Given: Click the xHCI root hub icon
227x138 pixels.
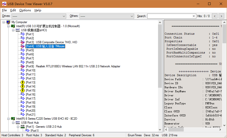Looking at the screenshot, I should point(18,30).
